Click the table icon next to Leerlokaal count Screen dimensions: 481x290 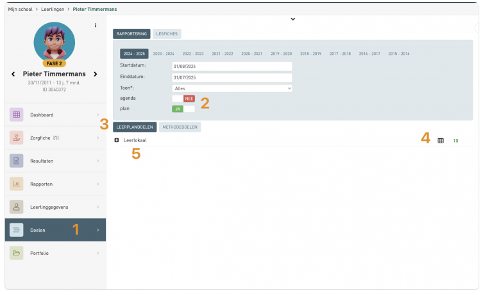click(441, 140)
